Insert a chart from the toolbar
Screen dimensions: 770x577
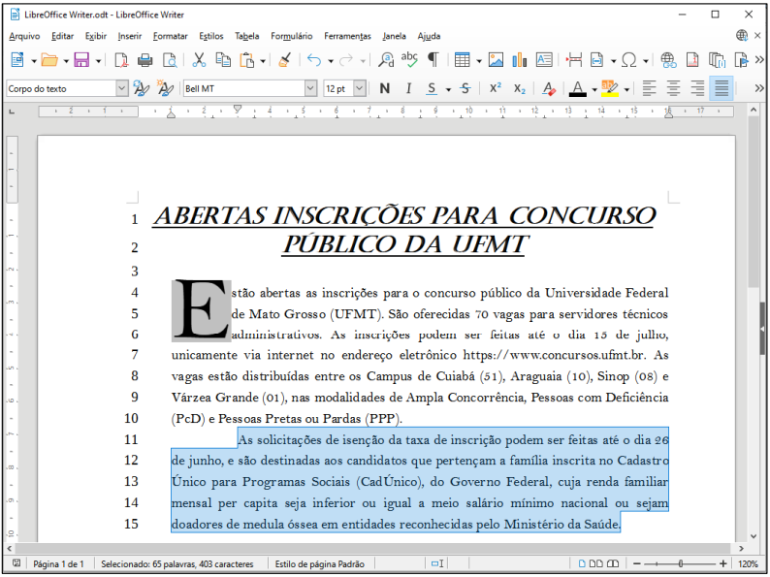519,60
